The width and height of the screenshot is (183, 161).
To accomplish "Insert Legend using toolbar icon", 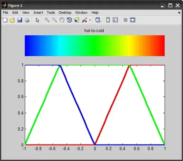I will coord(115,20).
